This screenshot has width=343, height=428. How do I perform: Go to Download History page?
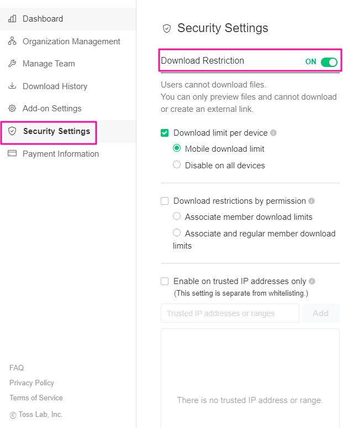(55, 86)
